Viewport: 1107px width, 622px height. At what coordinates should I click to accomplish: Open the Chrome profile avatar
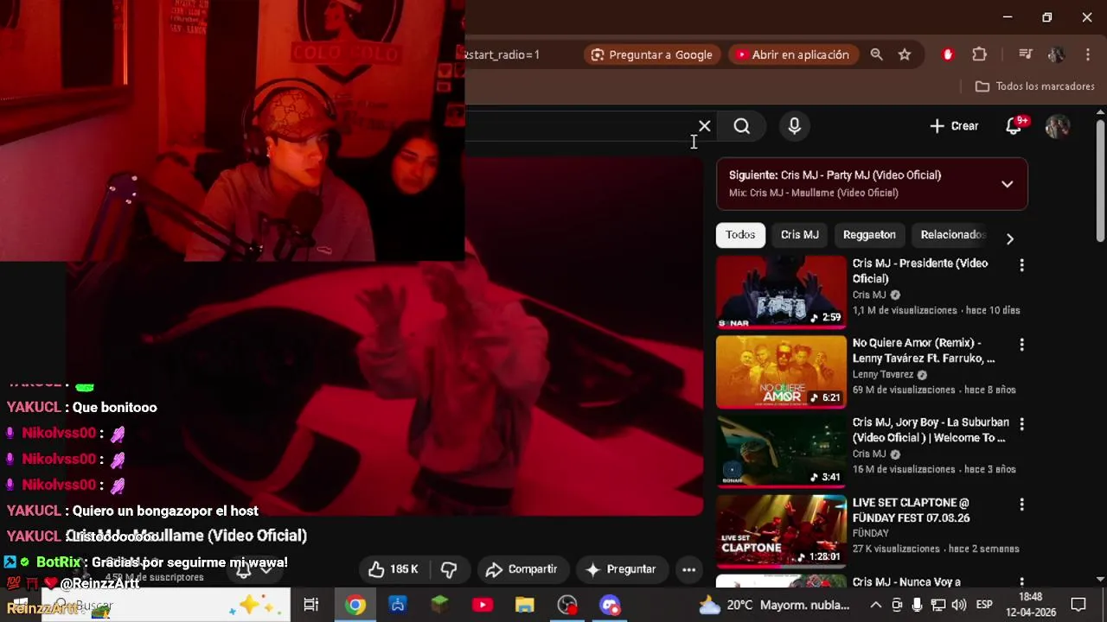pyautogui.click(x=1056, y=54)
